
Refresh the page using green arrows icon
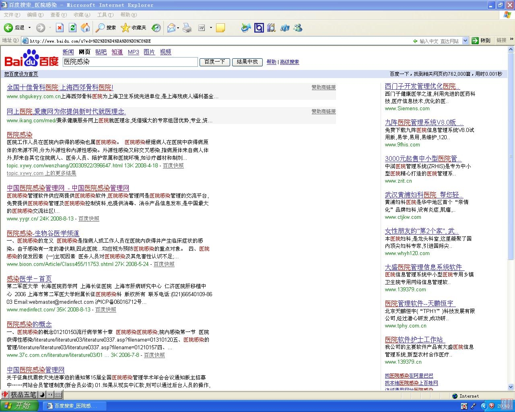tap(72, 27)
